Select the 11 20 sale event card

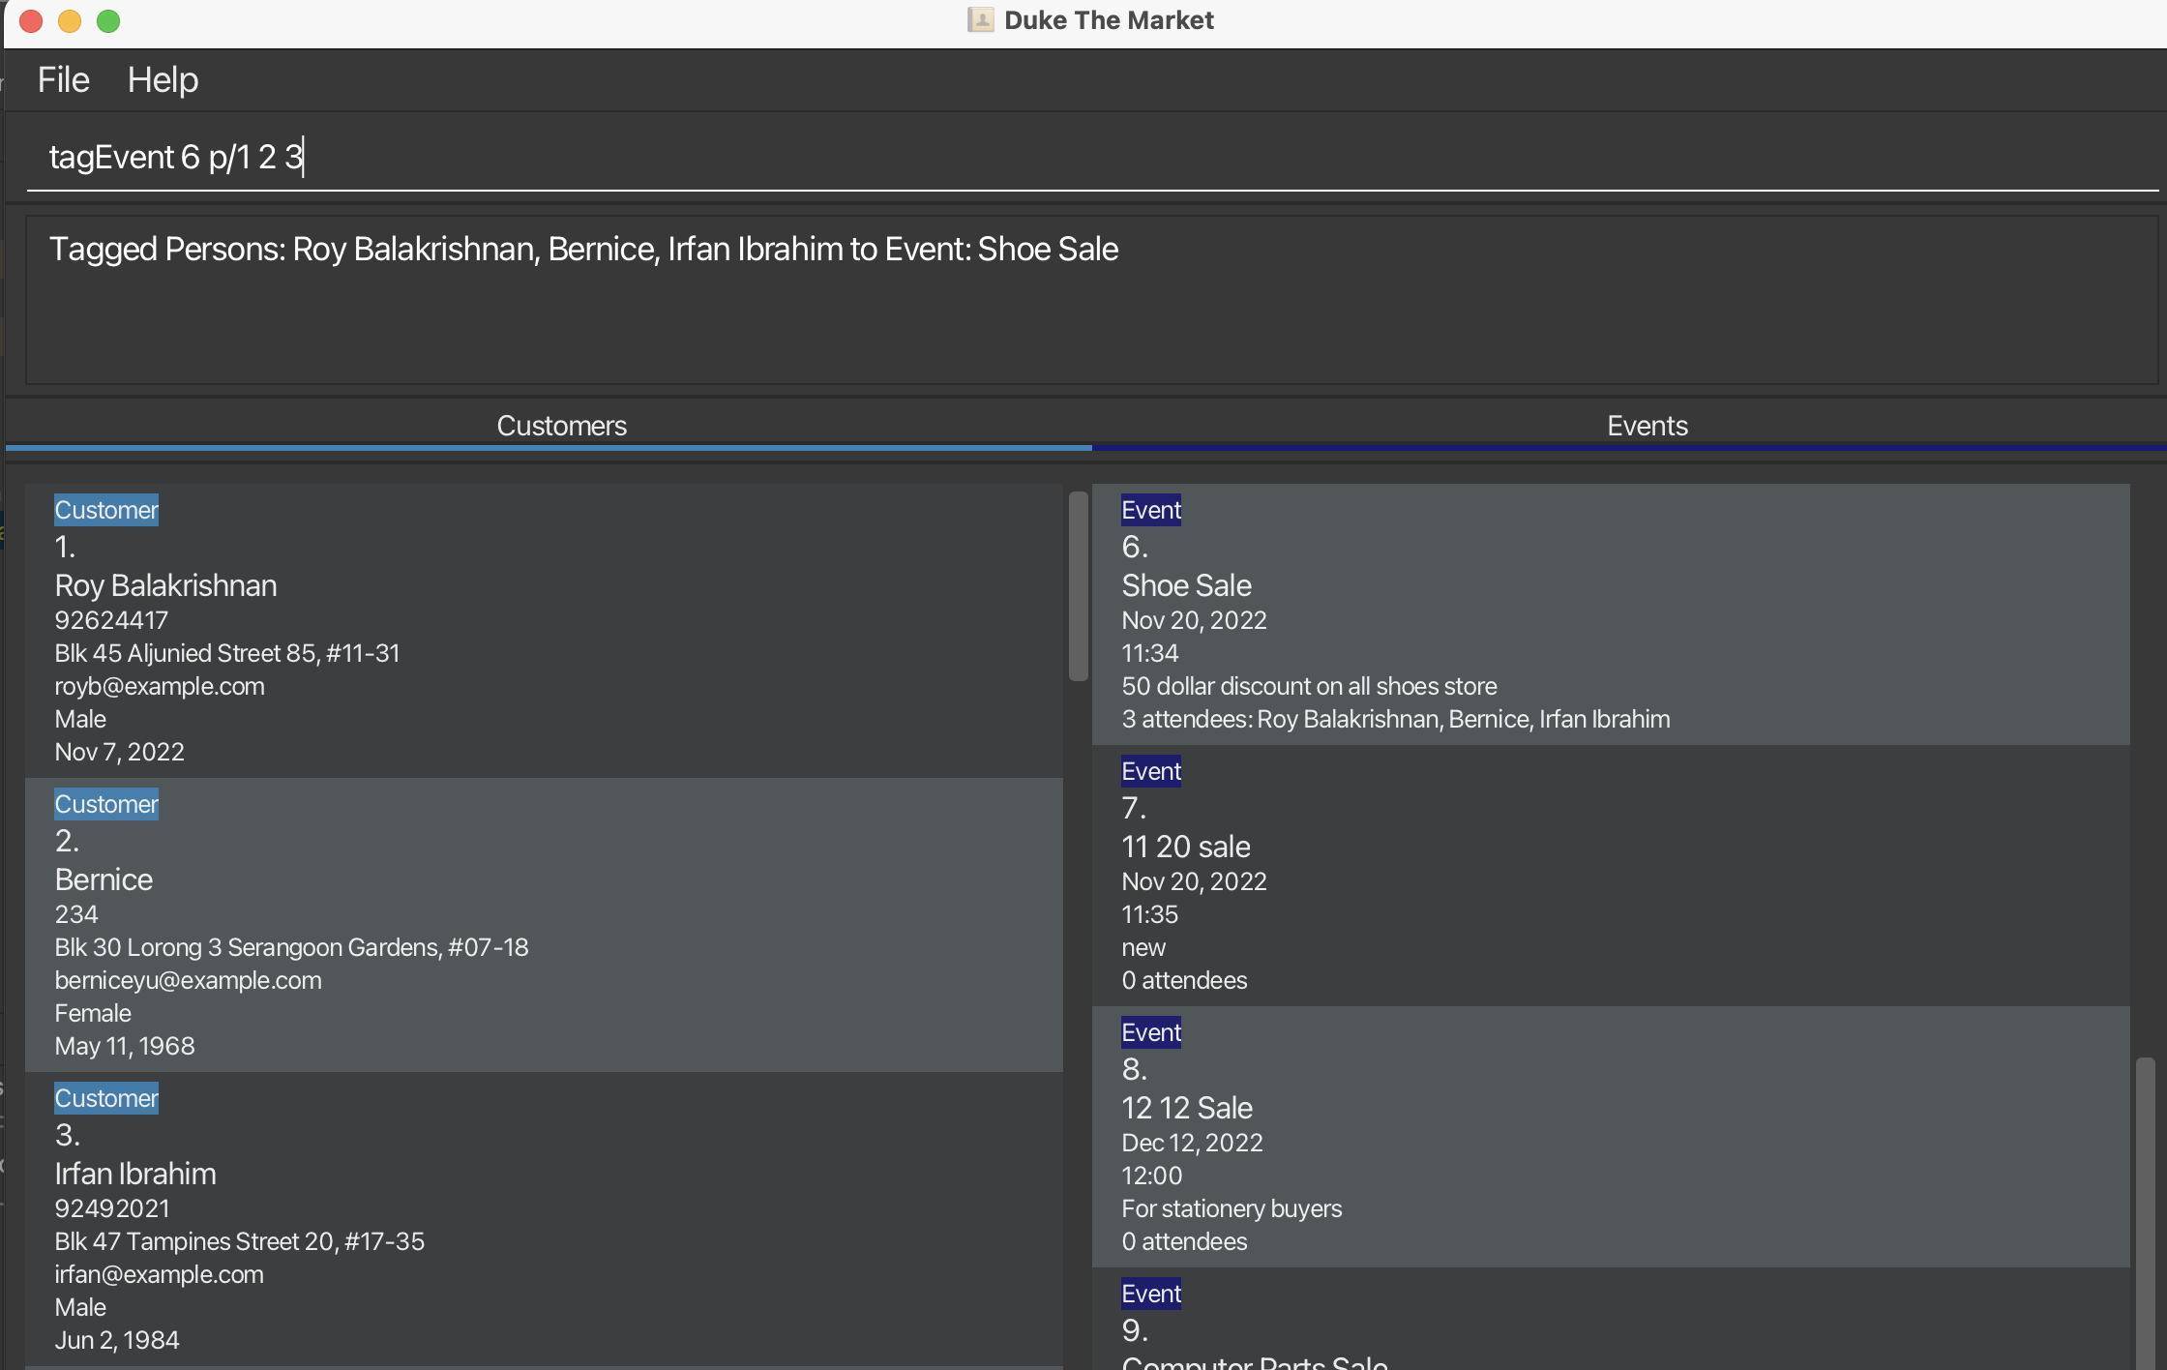[x=1610, y=877]
